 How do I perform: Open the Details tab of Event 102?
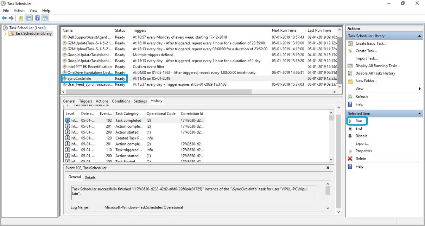pyautogui.click(x=90, y=177)
